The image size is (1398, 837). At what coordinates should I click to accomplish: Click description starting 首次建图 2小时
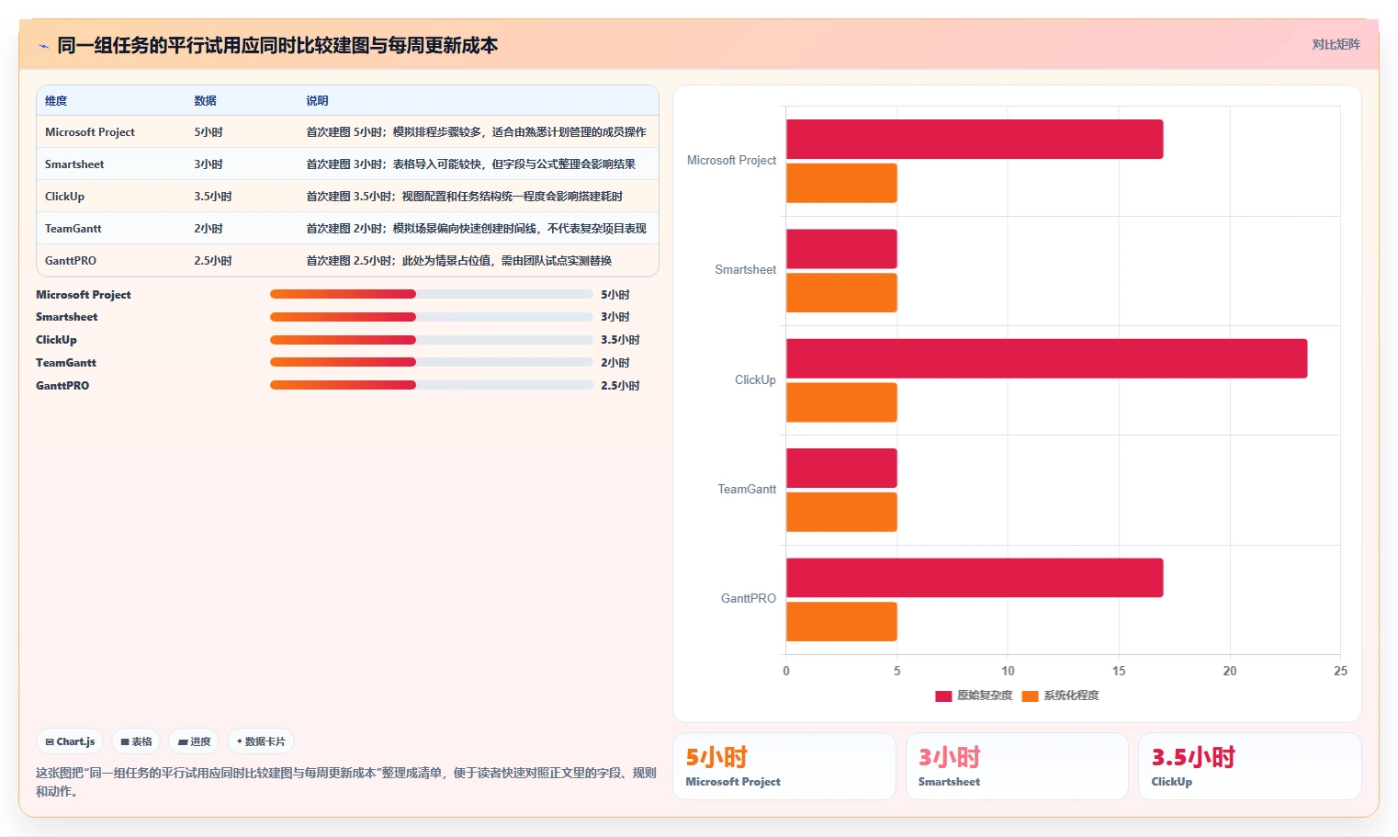476,229
